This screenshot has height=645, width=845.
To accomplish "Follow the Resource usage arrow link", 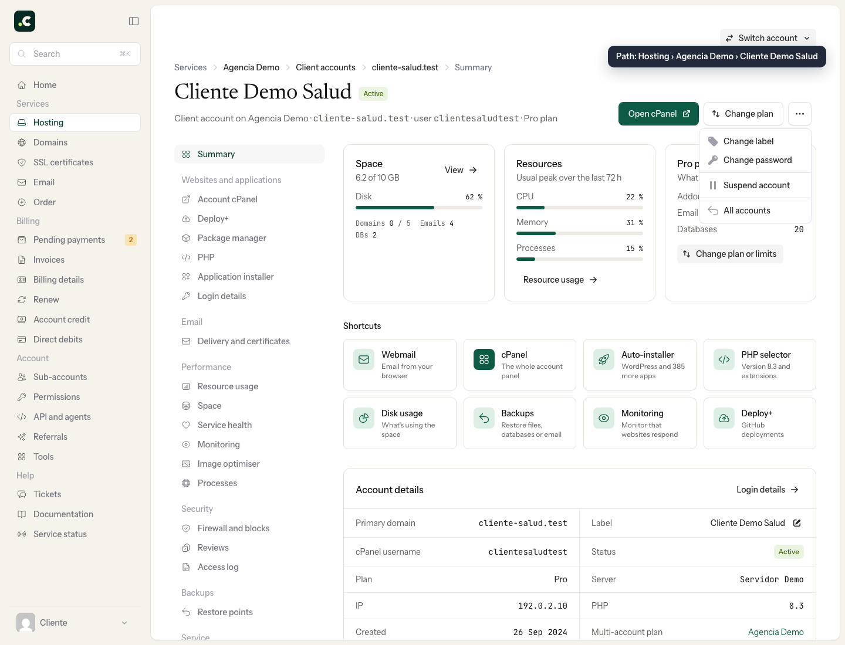I will pos(560,280).
